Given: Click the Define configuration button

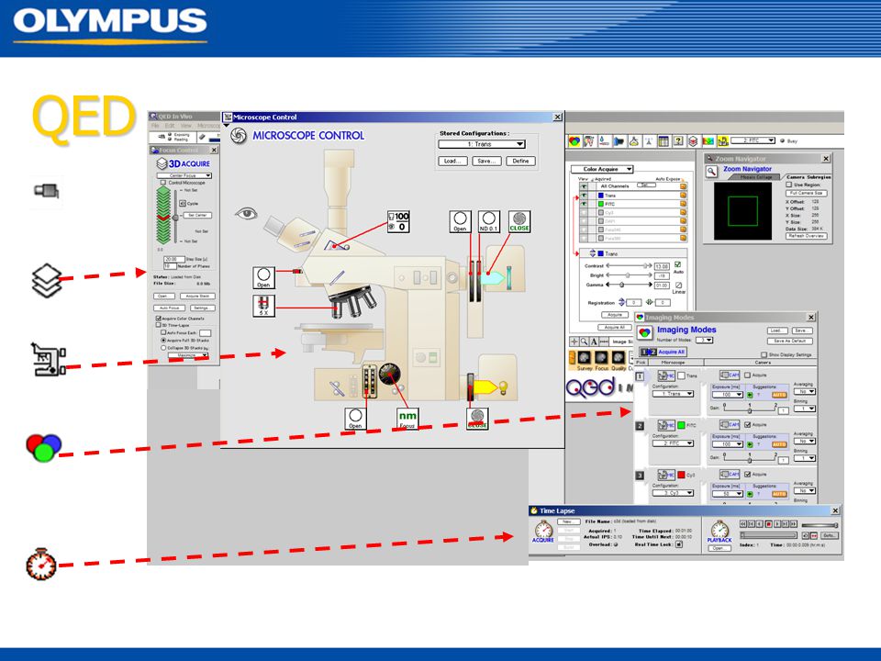Looking at the screenshot, I should (521, 162).
